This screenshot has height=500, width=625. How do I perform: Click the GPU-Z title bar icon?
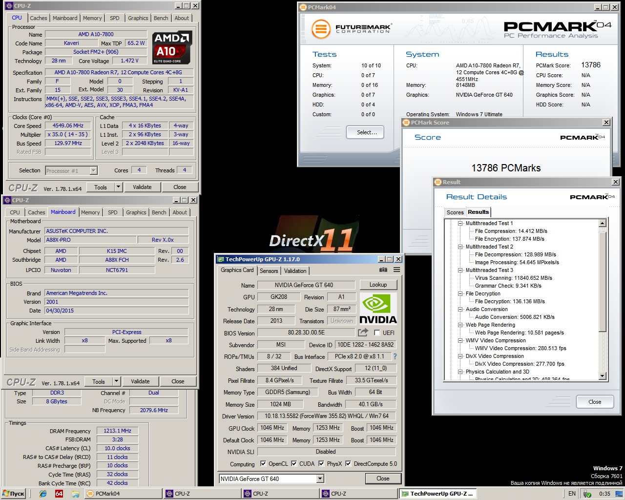[221, 259]
